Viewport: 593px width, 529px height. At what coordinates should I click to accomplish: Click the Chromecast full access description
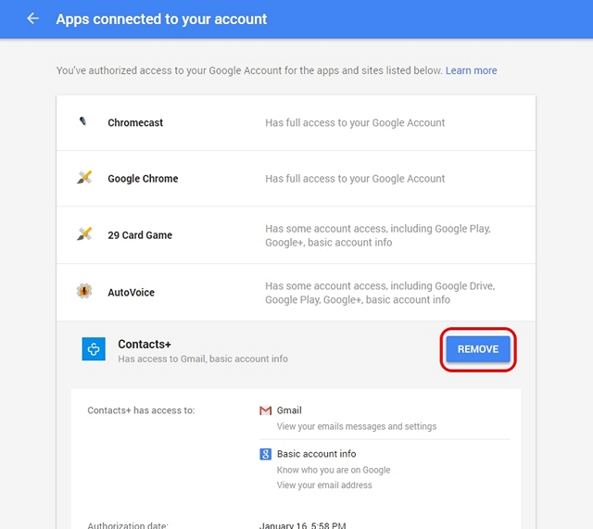355,123
